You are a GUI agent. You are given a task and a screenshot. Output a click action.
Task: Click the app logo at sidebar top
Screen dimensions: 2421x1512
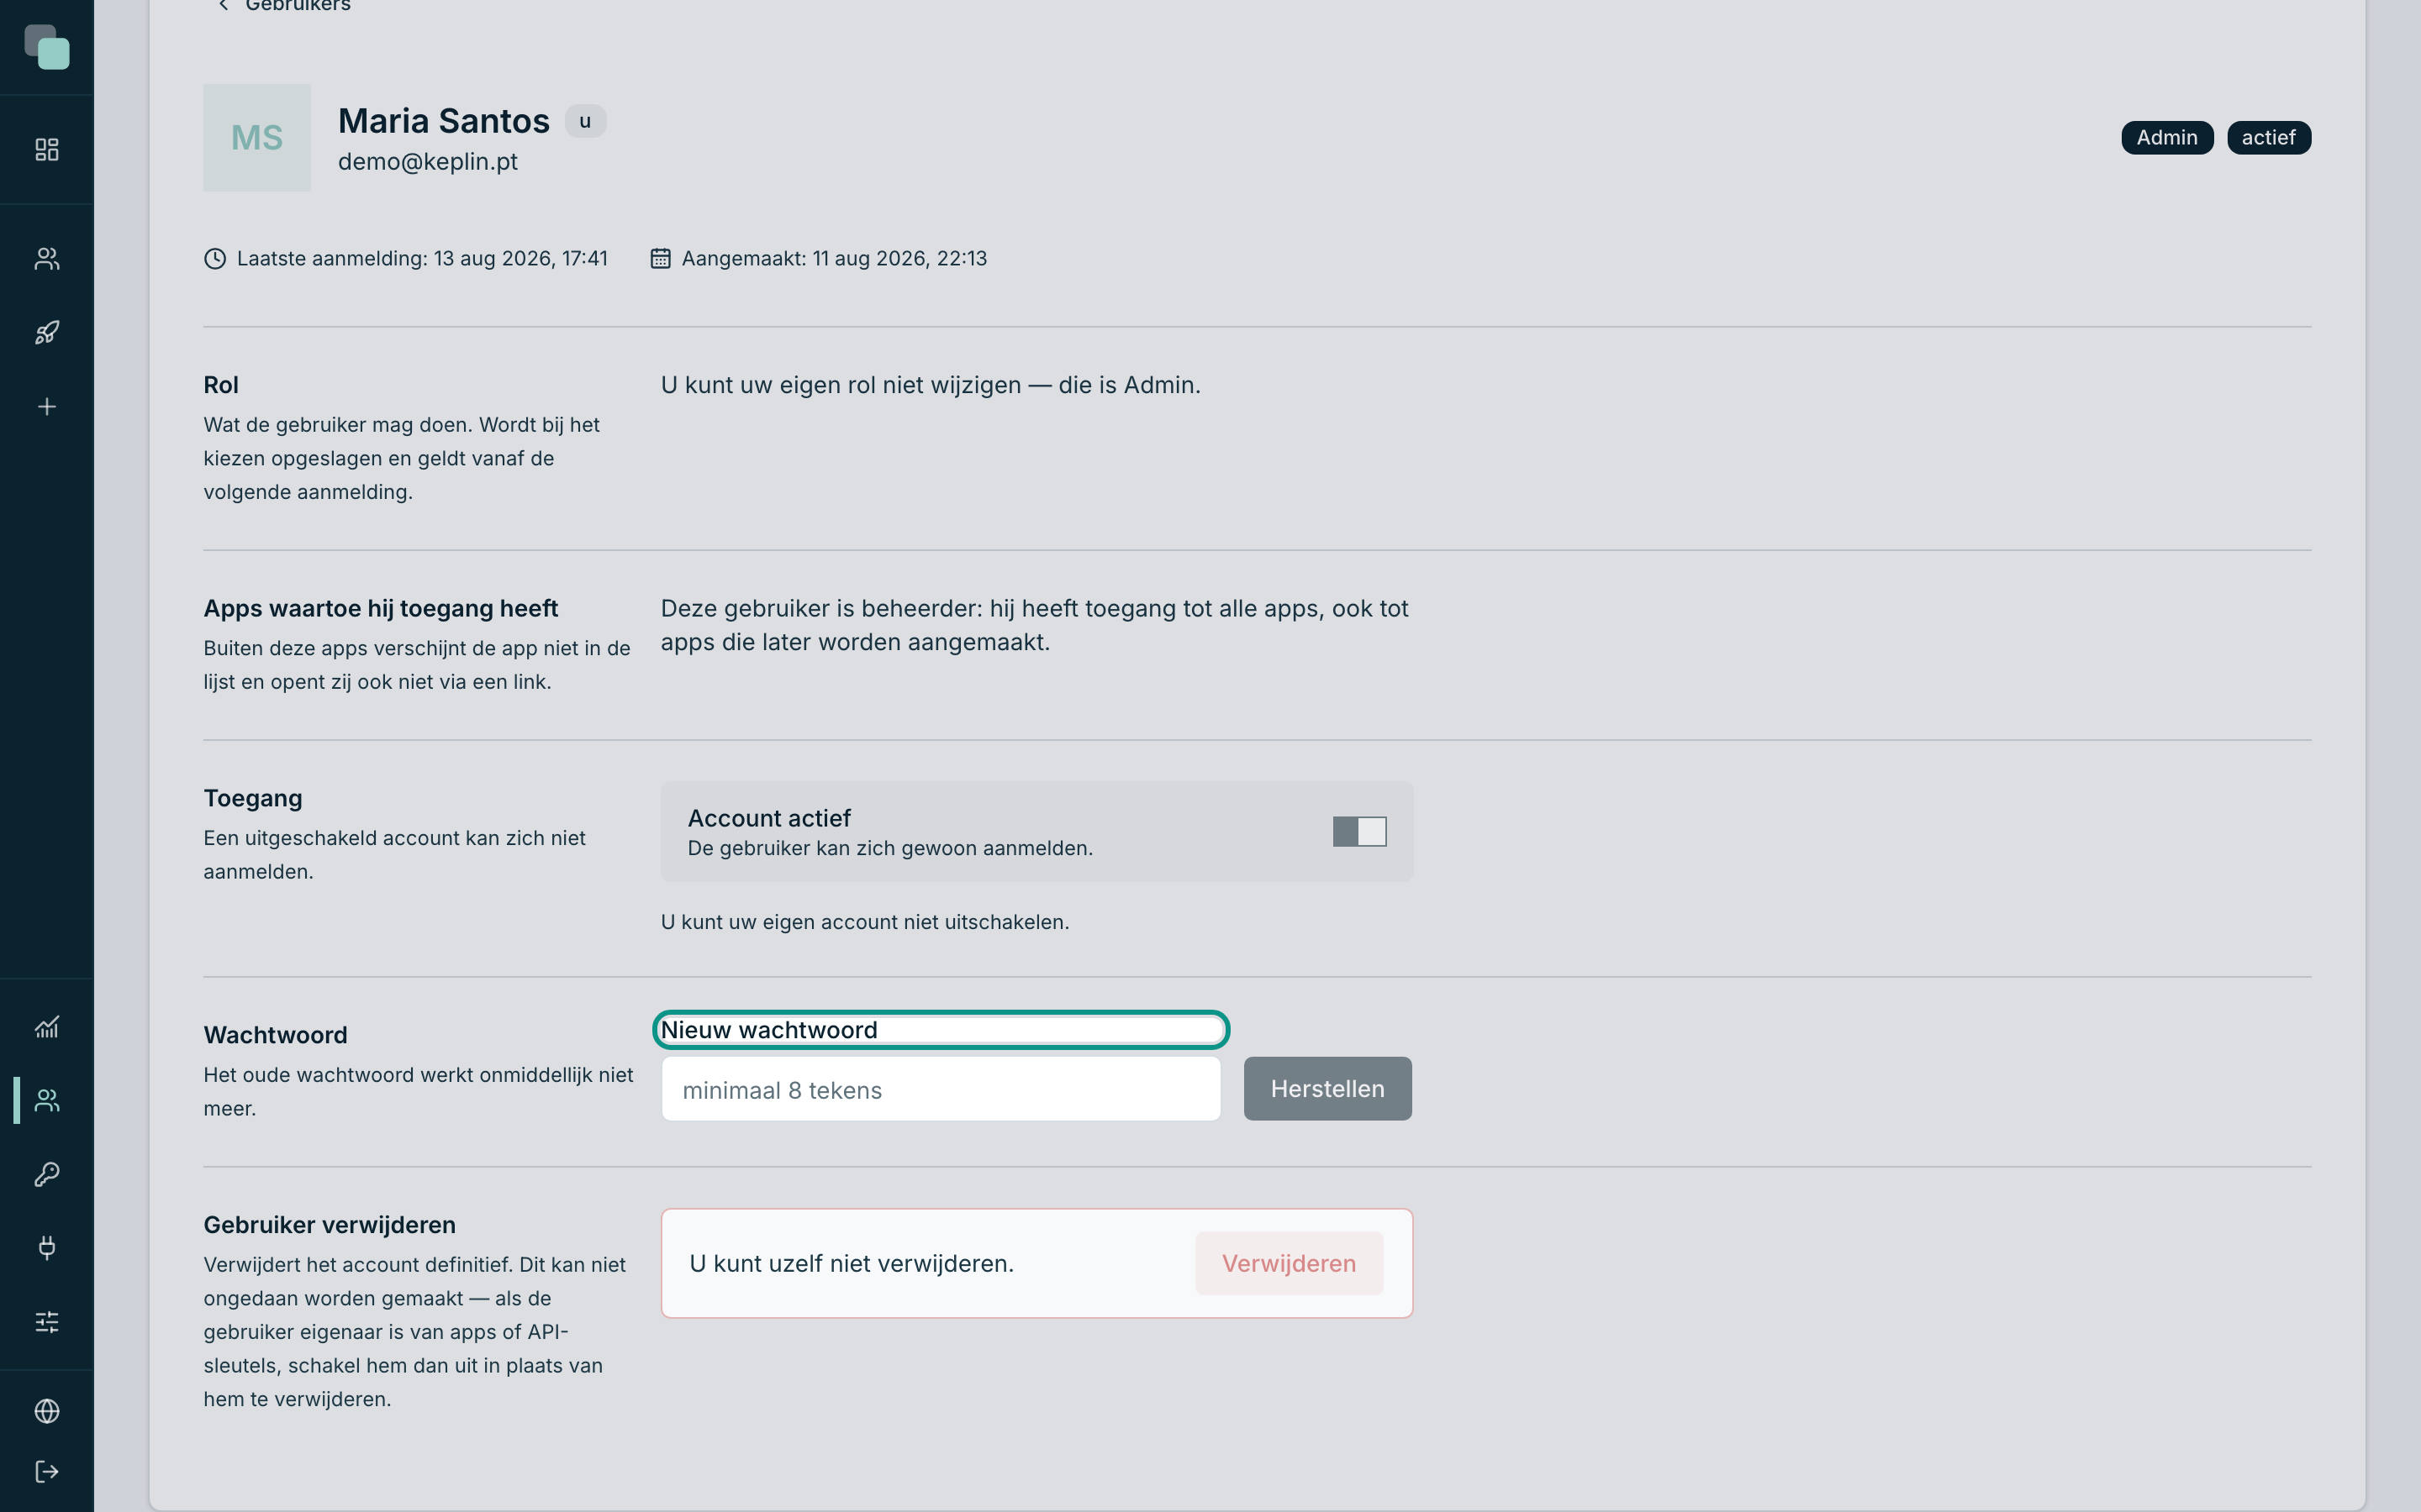pos(47,47)
